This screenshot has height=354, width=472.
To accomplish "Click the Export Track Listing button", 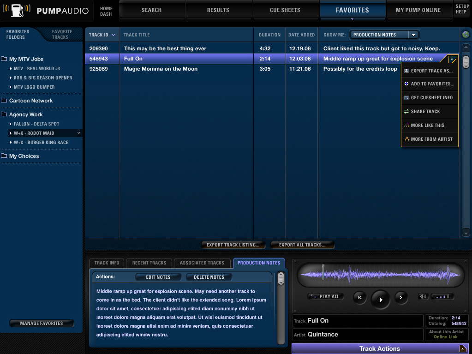I will click(233, 245).
